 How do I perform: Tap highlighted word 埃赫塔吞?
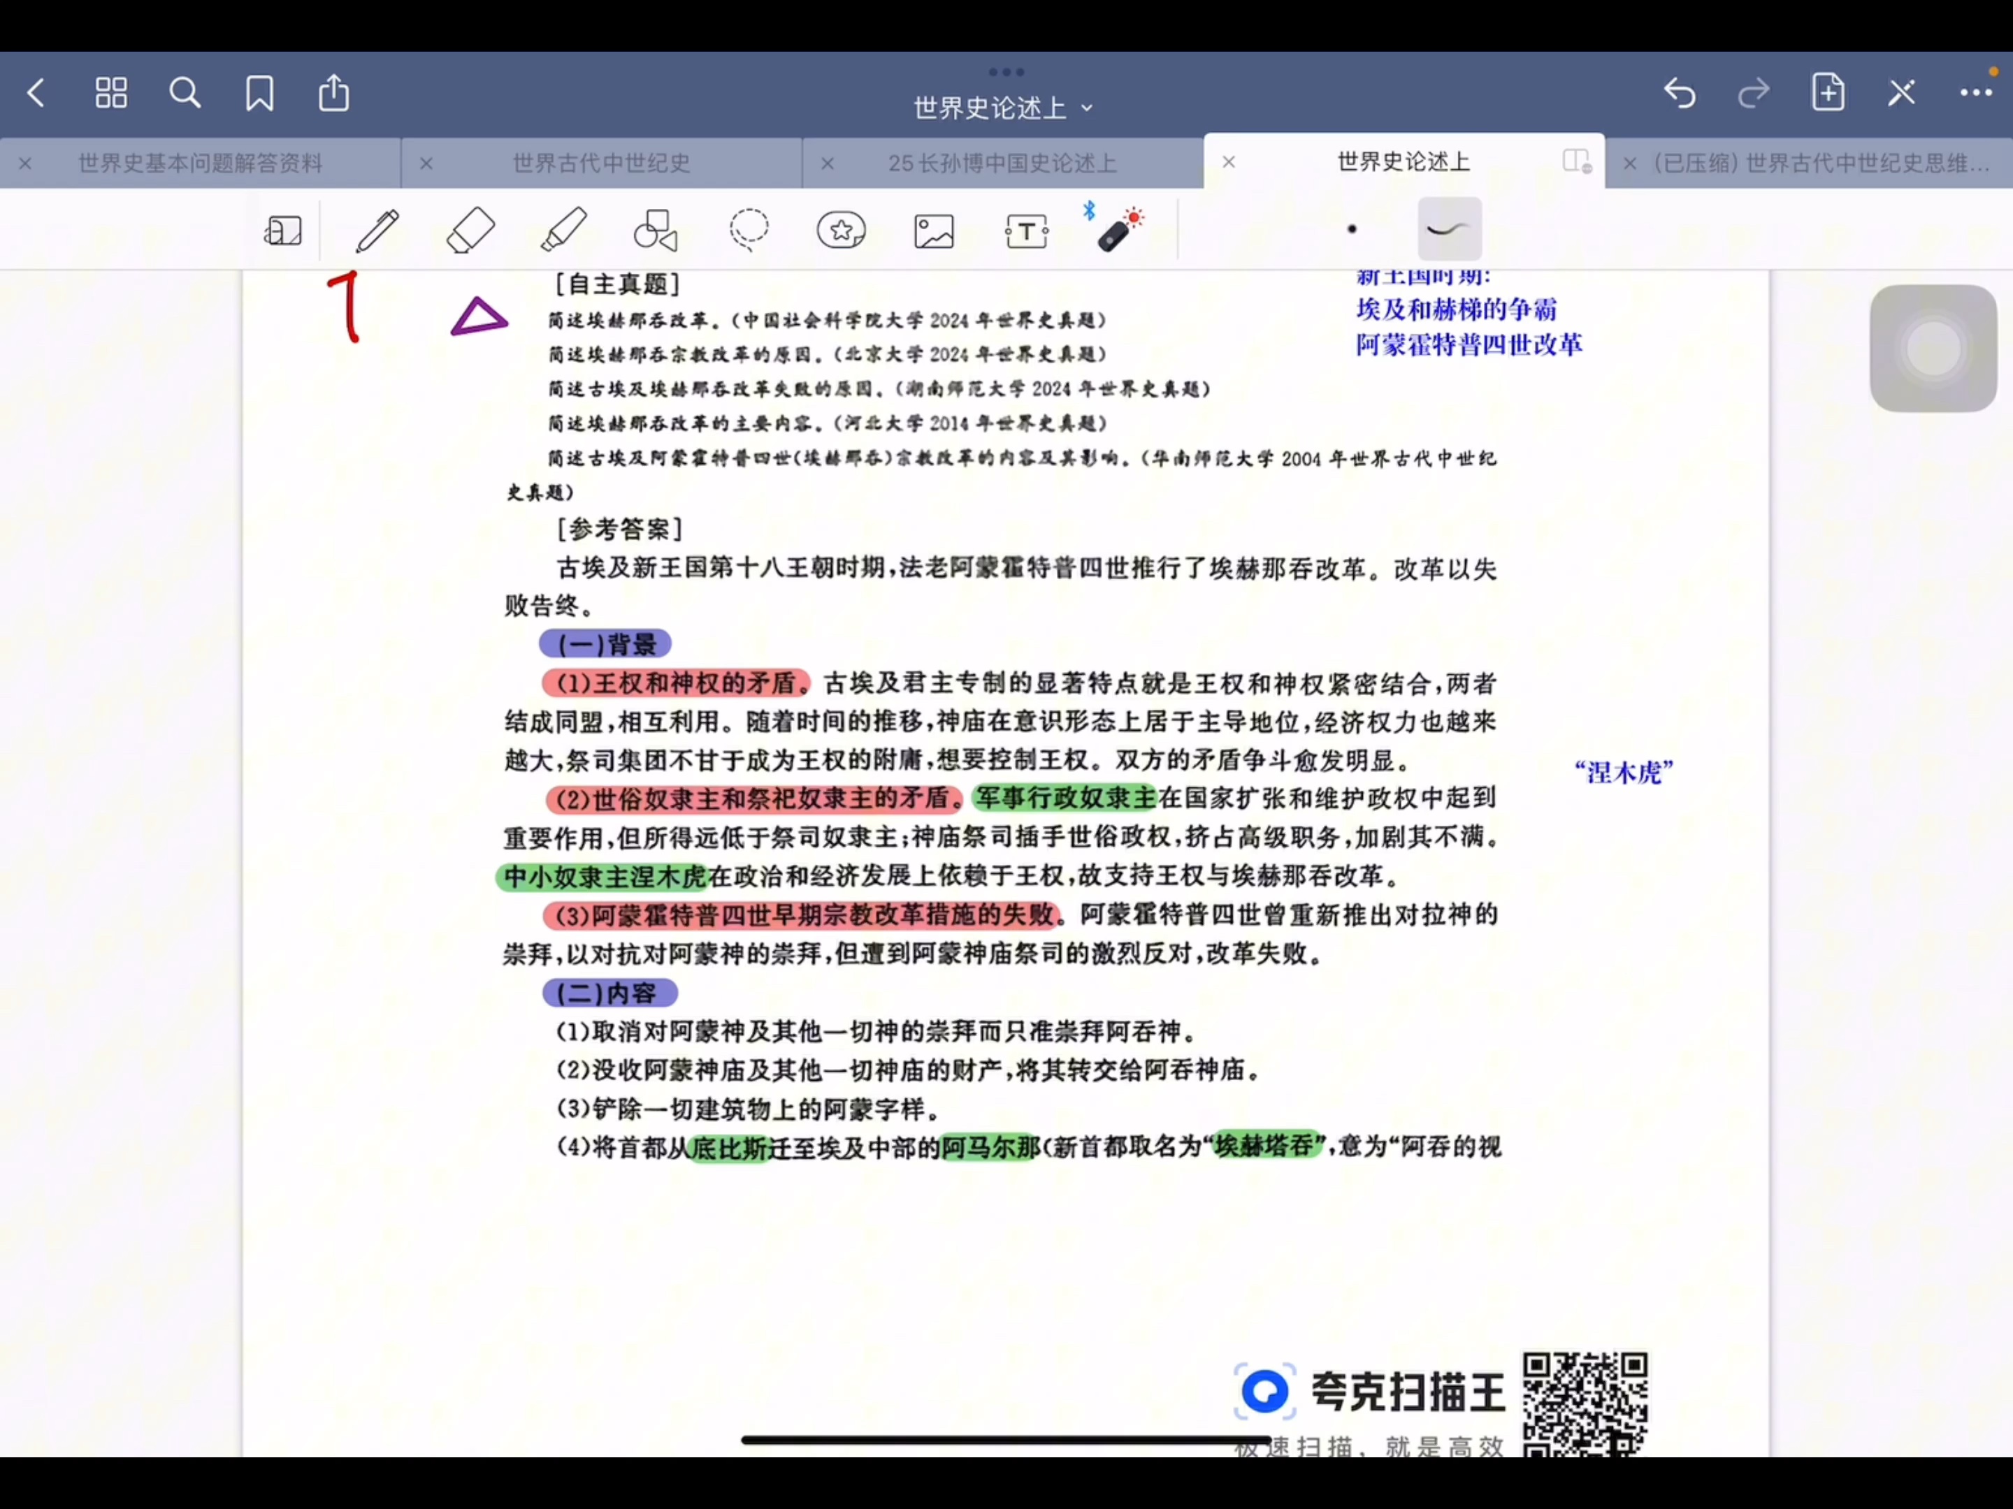(1267, 1144)
